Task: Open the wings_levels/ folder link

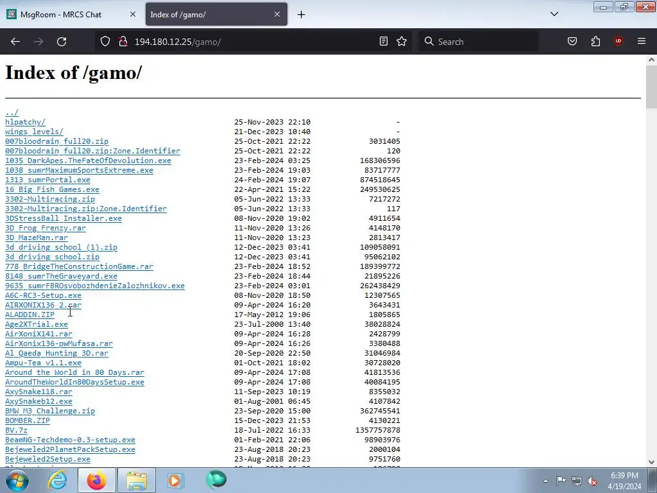Action: [x=34, y=132]
